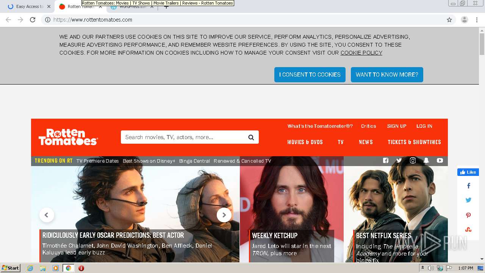Open Rotten Tomatoes Snapchat icon
The height and width of the screenshot is (273, 485).
[x=426, y=160]
